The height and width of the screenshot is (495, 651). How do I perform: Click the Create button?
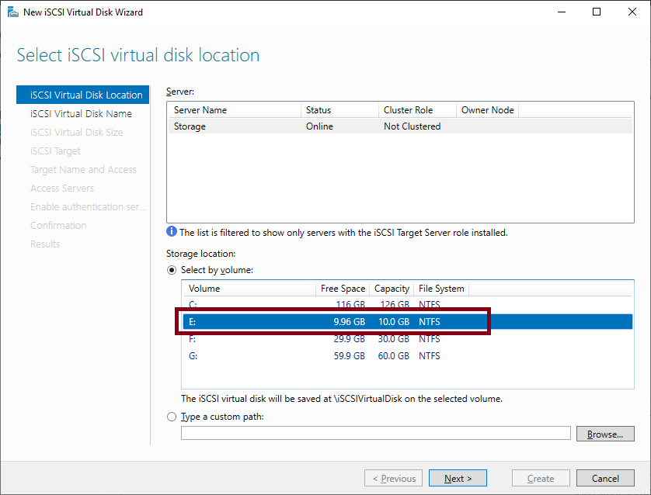[541, 478]
